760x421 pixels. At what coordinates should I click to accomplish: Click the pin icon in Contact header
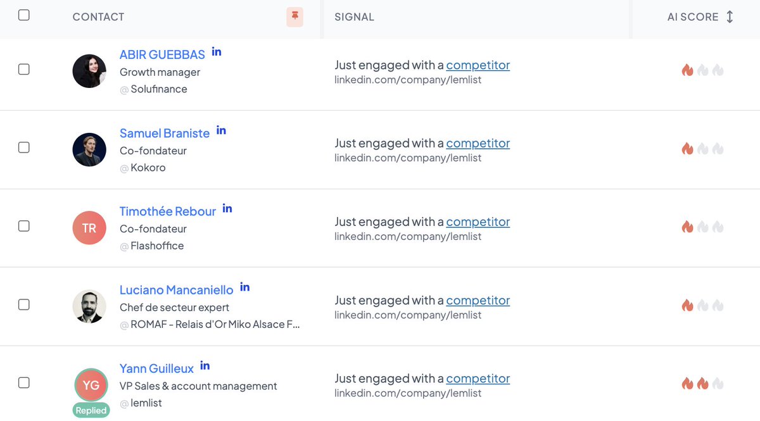tap(294, 17)
